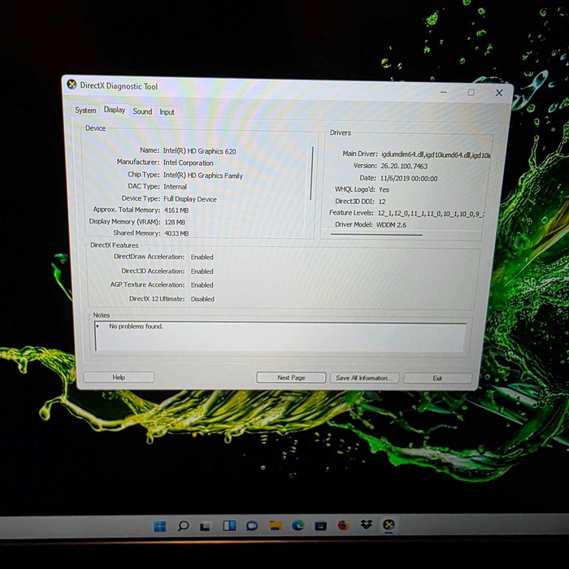Launch File Explorer from taskbar
The image size is (569, 569).
click(275, 525)
